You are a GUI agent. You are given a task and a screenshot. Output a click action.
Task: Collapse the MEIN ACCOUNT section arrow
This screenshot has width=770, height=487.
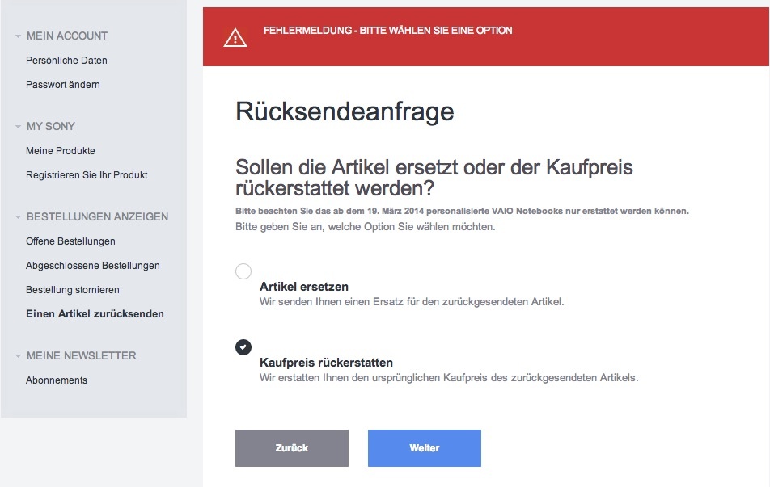coord(18,36)
